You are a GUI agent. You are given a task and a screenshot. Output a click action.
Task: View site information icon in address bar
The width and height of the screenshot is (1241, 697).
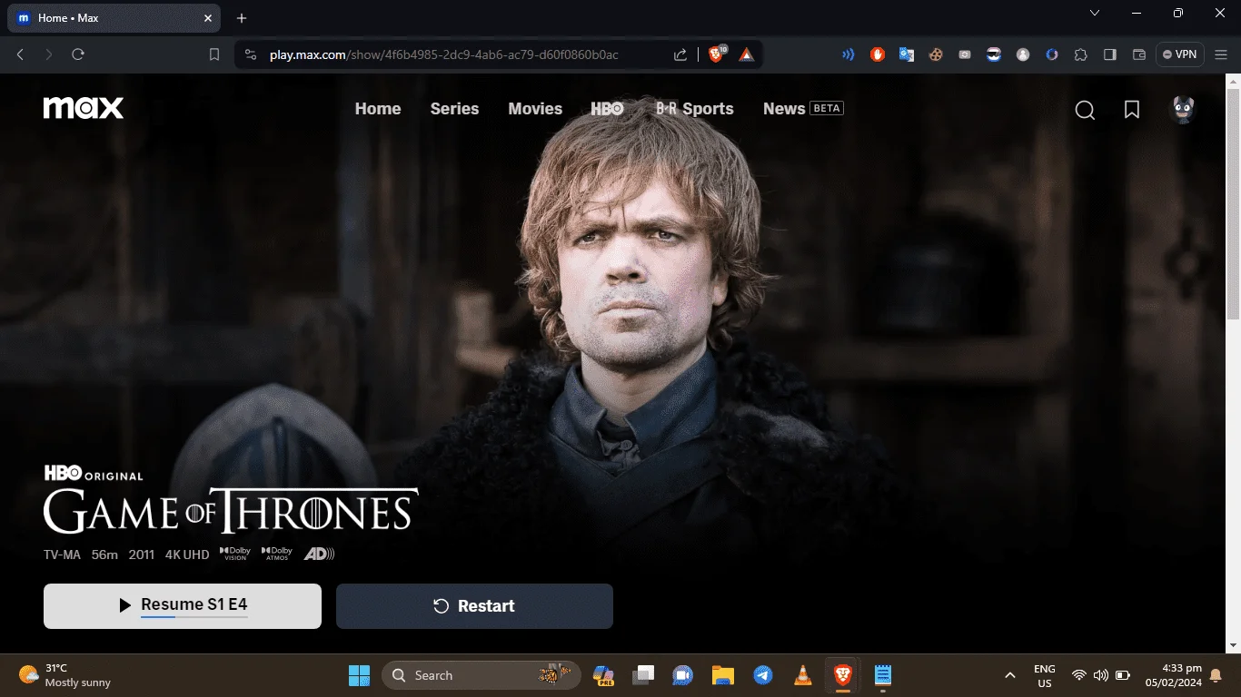pos(251,54)
